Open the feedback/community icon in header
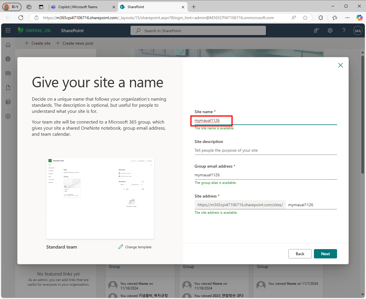 pos(316,30)
